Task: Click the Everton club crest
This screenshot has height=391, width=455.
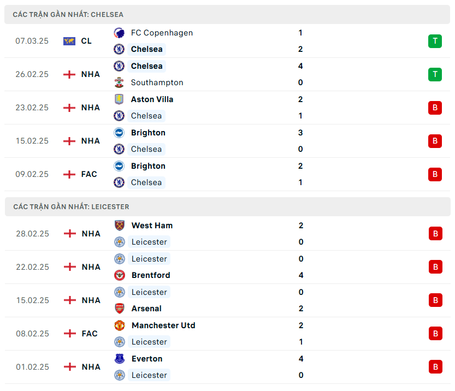Action: (x=119, y=359)
